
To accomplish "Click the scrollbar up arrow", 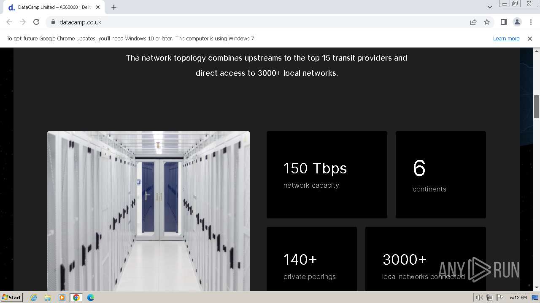I will pyautogui.click(x=537, y=51).
